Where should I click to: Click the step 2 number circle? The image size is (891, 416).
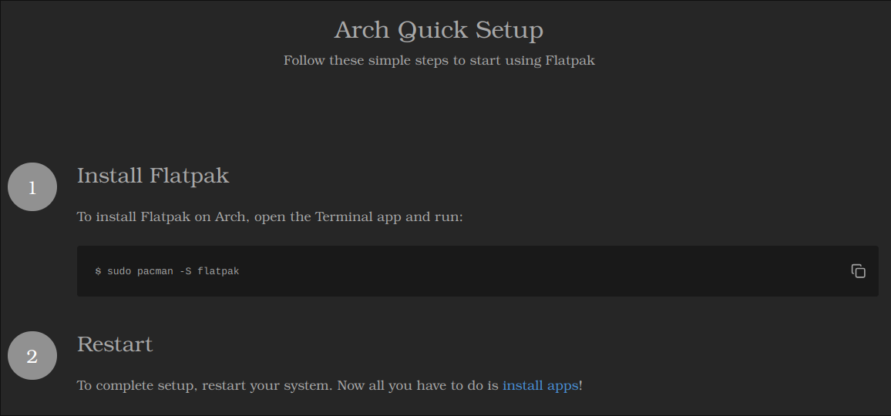point(32,356)
